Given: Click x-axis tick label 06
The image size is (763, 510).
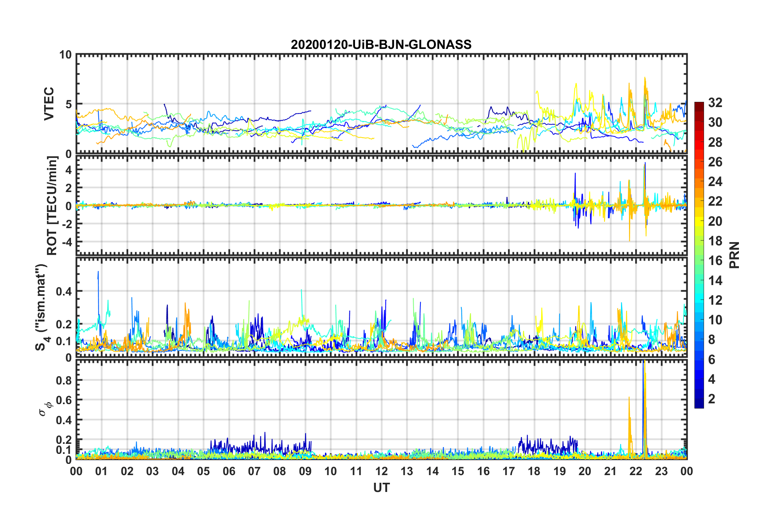Looking at the screenshot, I should click(229, 471).
